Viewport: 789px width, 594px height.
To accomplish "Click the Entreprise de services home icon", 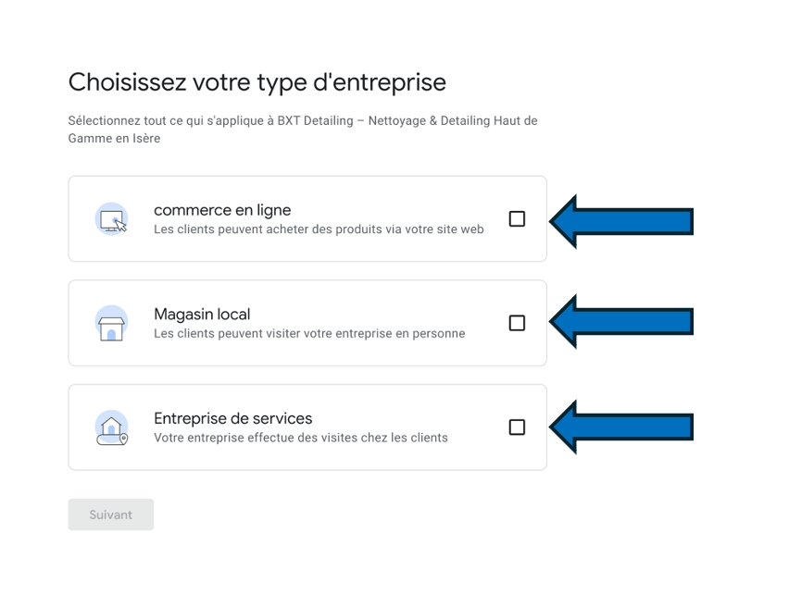I will [x=112, y=427].
